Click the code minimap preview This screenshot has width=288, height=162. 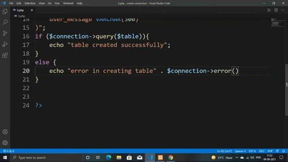(x=278, y=22)
